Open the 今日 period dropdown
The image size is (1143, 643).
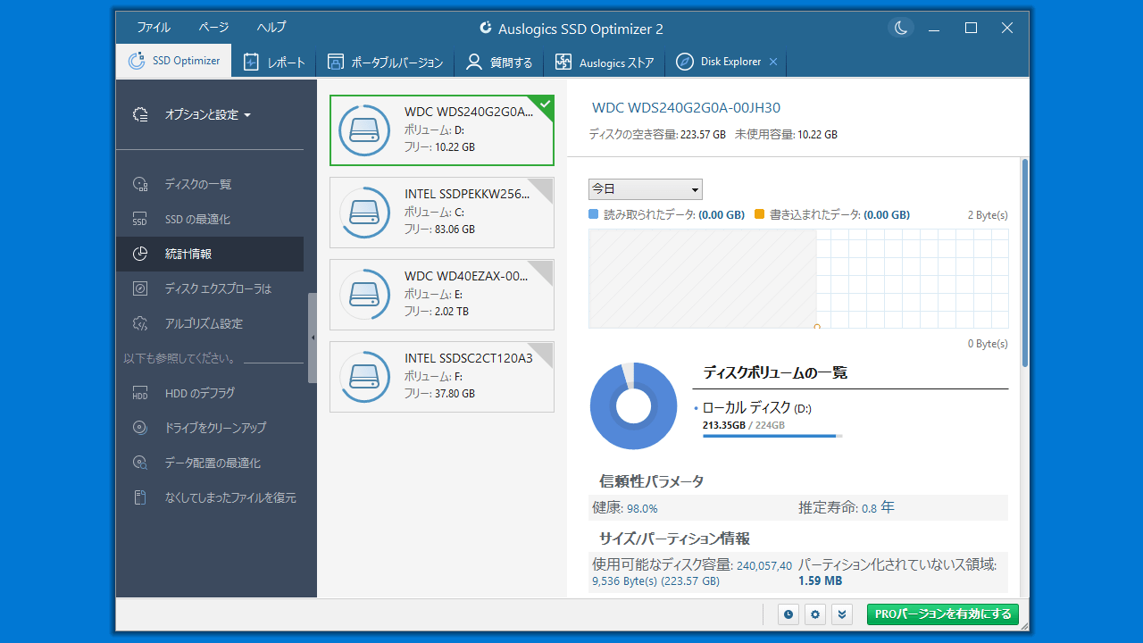click(x=645, y=189)
